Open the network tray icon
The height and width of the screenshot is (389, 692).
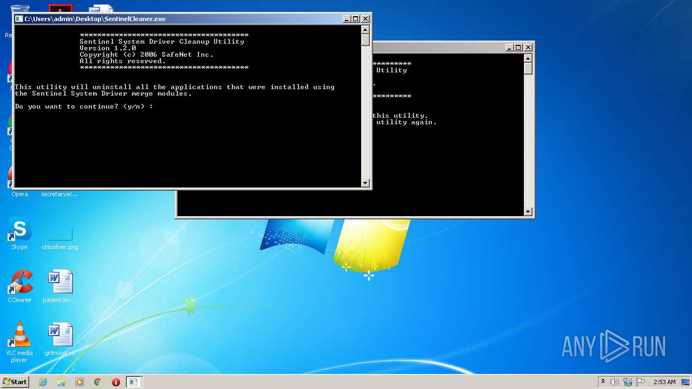pyautogui.click(x=628, y=382)
